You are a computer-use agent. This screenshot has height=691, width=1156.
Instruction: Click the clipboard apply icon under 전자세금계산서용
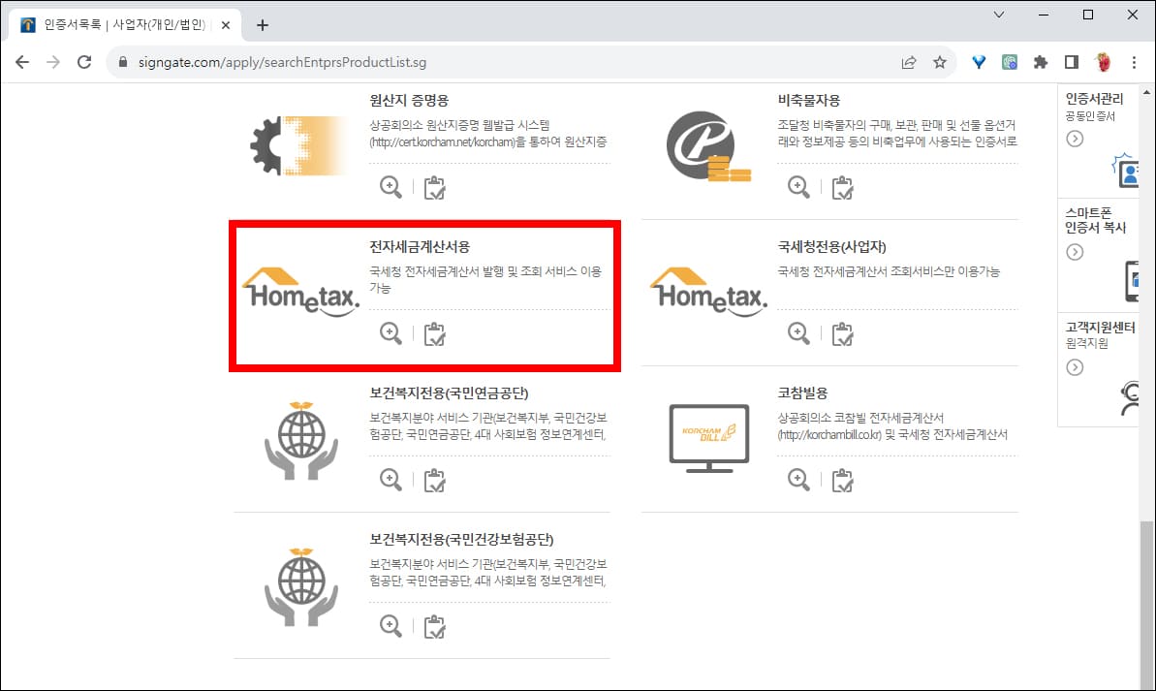tap(434, 332)
